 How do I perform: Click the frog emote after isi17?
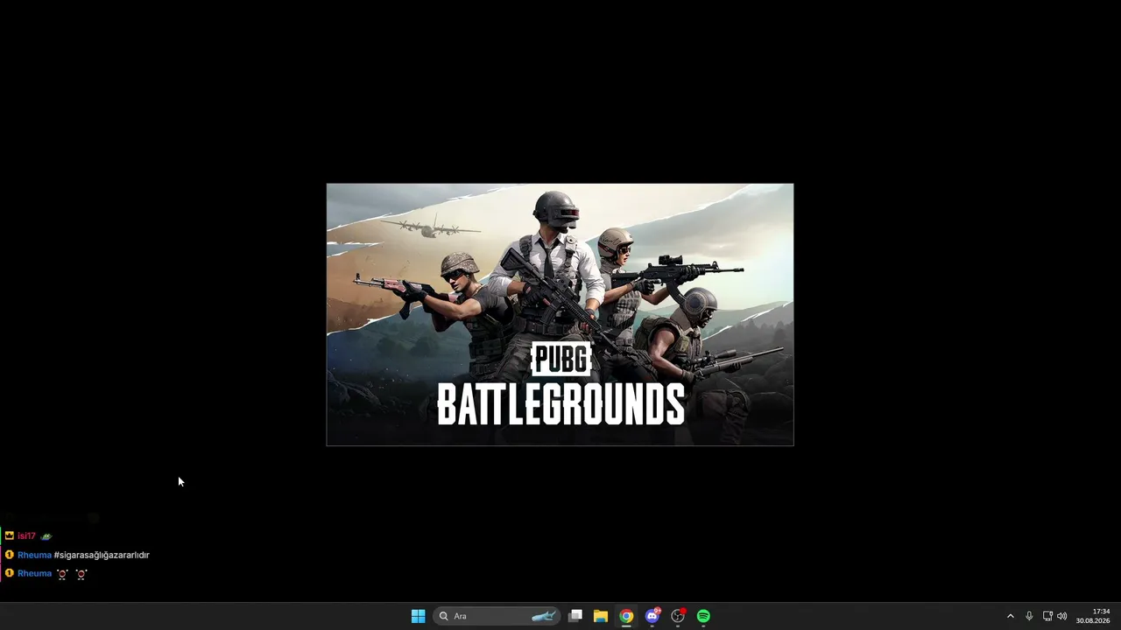pyautogui.click(x=46, y=536)
